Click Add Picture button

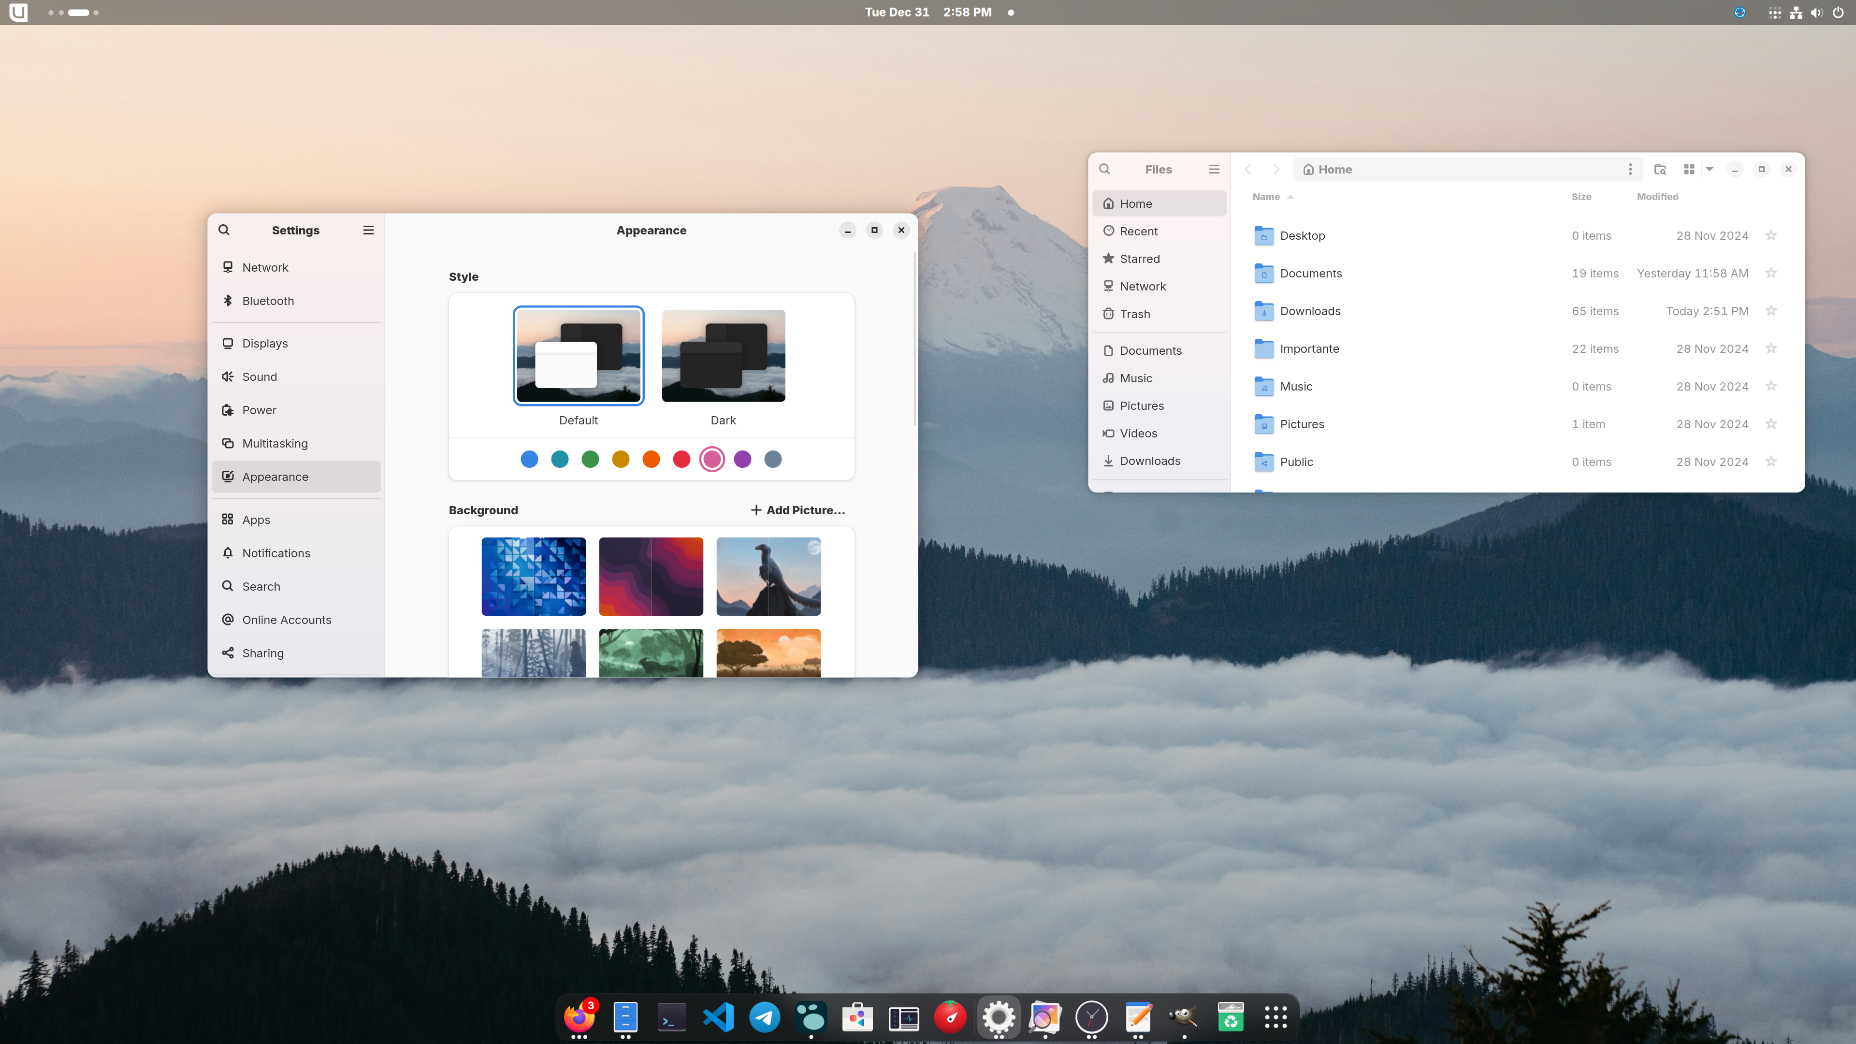tap(797, 510)
